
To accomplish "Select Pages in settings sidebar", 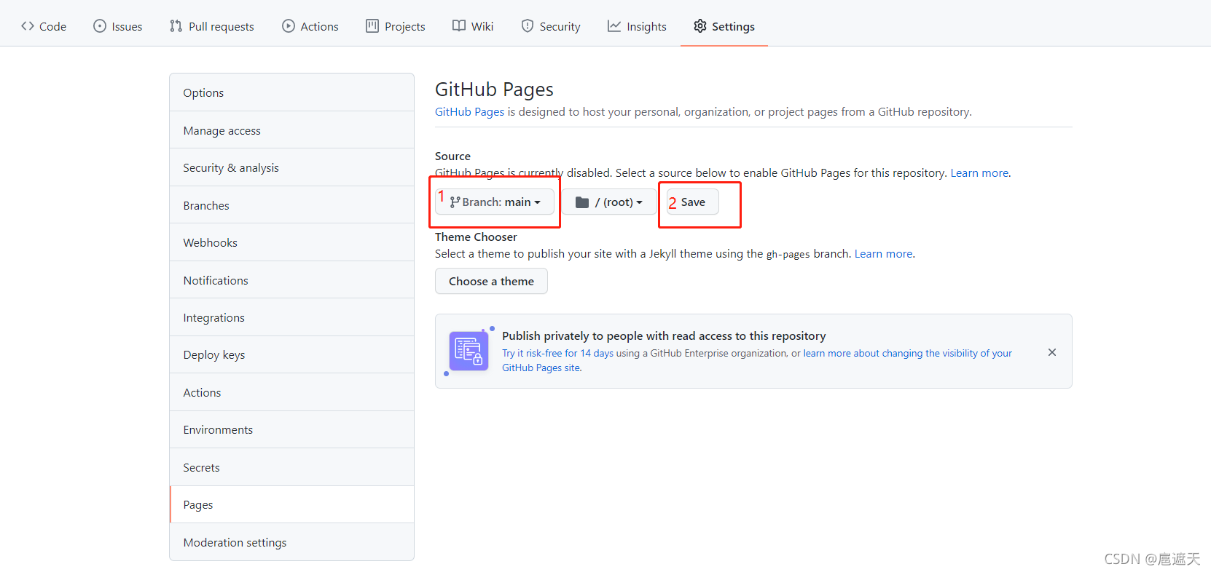I will tap(291, 504).
